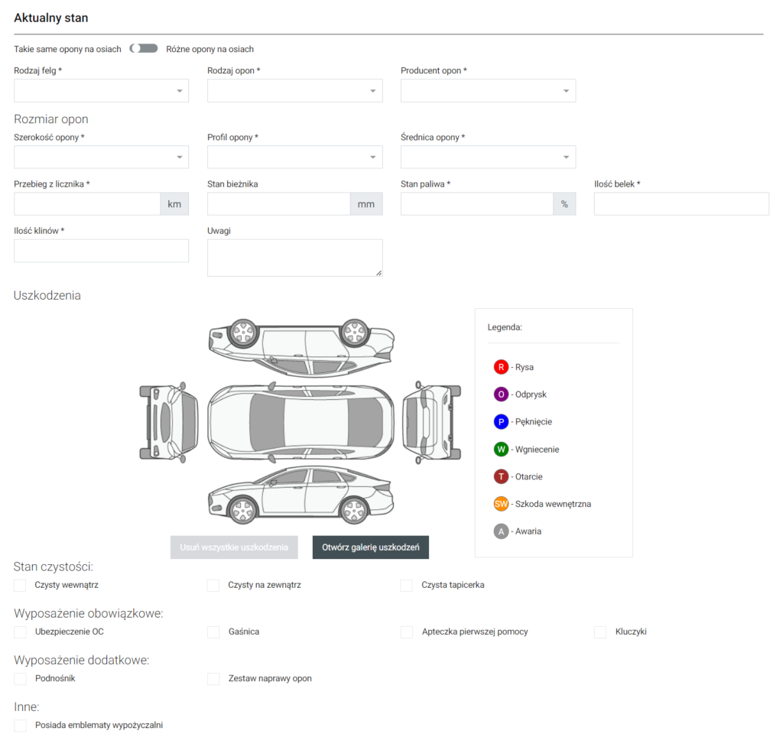The image size is (783, 747).
Task: Open the Rodzaj felg dropdown
Action: click(101, 91)
